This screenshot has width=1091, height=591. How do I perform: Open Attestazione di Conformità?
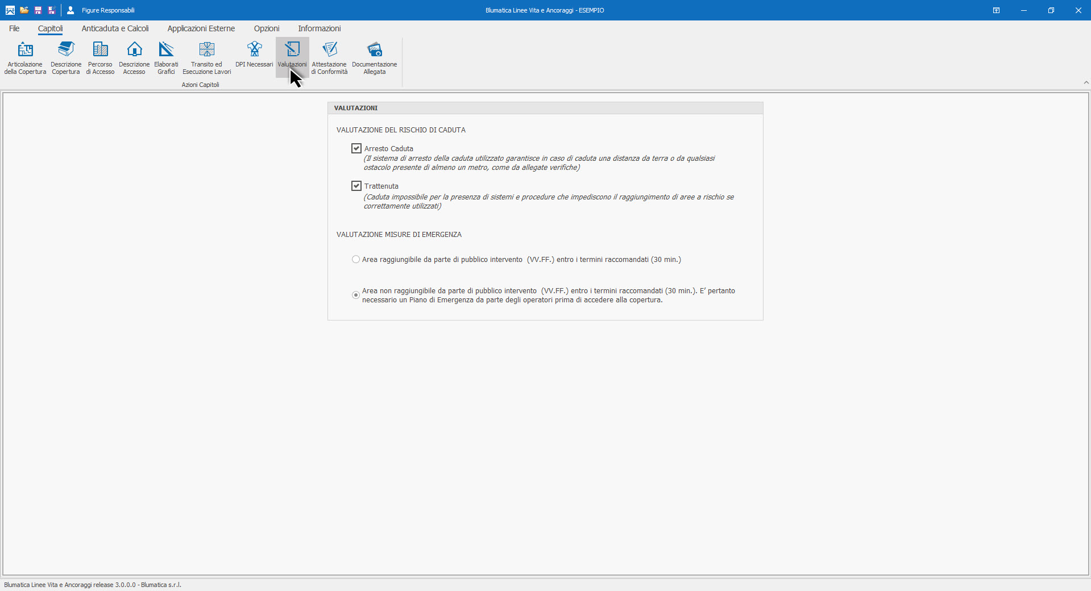pos(329,57)
